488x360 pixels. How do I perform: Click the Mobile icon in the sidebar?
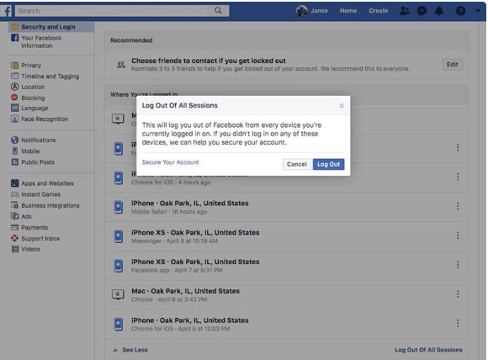click(x=14, y=151)
